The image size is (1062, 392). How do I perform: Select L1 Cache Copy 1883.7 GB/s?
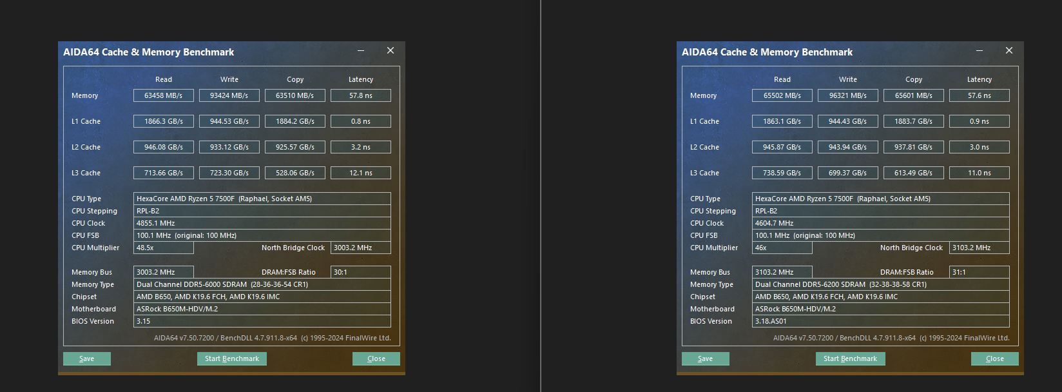(914, 121)
